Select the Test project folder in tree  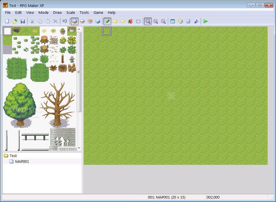pyautogui.click(x=13, y=156)
